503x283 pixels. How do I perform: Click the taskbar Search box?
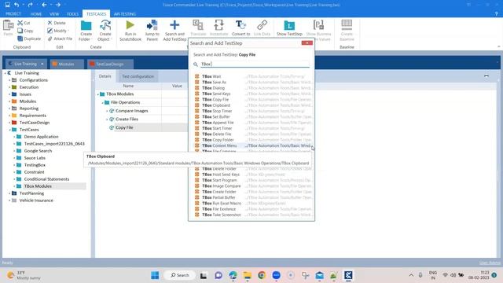pos(180,275)
